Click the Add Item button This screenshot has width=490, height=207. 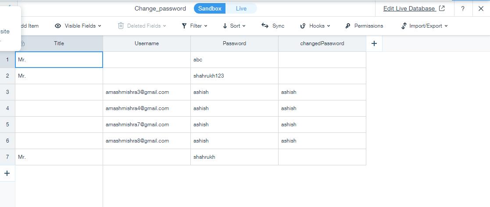pos(29,26)
